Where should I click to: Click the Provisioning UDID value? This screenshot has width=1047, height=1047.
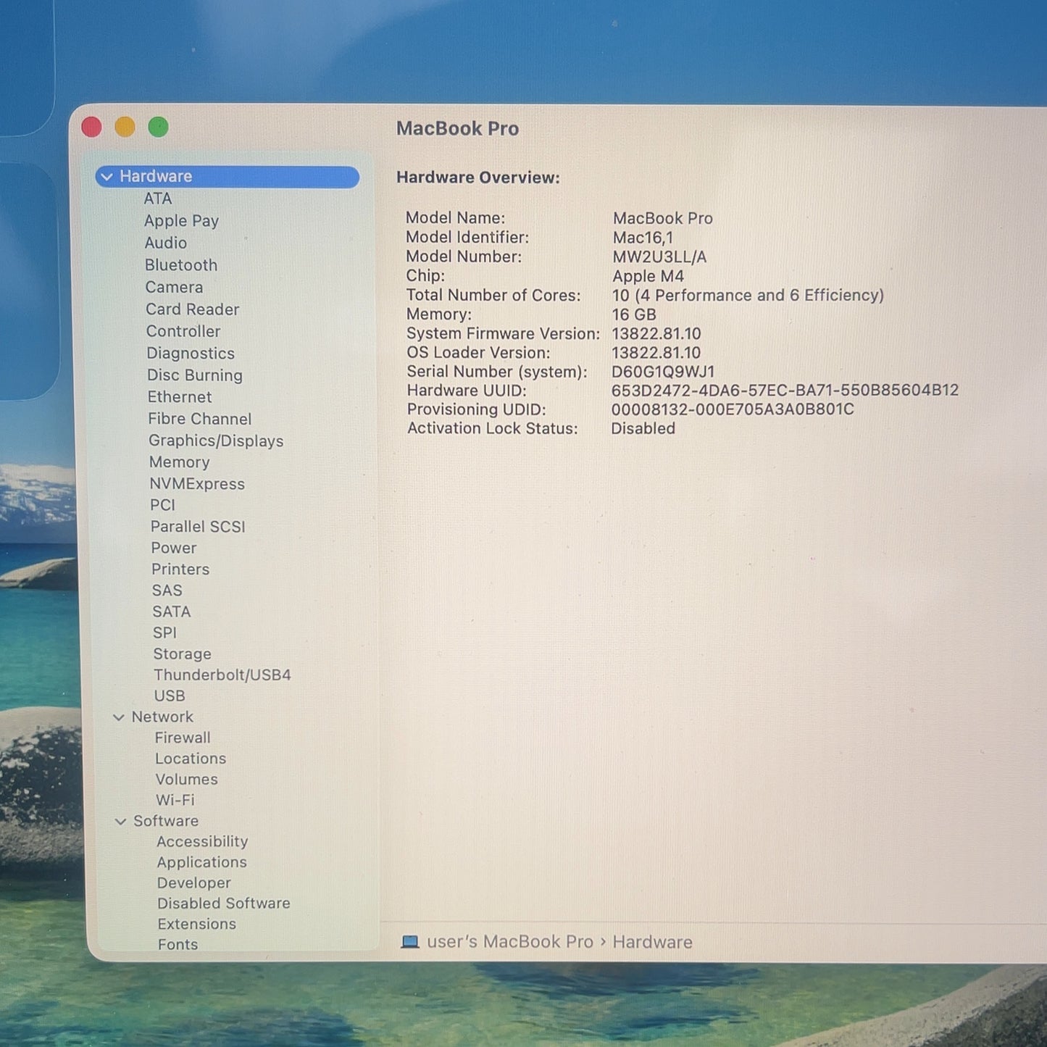733,409
